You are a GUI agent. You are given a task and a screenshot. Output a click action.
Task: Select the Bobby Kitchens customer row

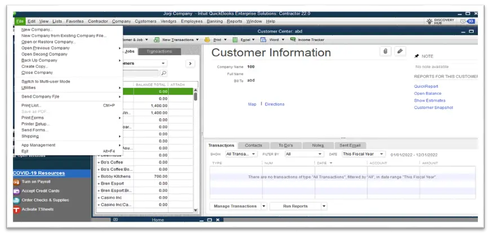click(144, 176)
